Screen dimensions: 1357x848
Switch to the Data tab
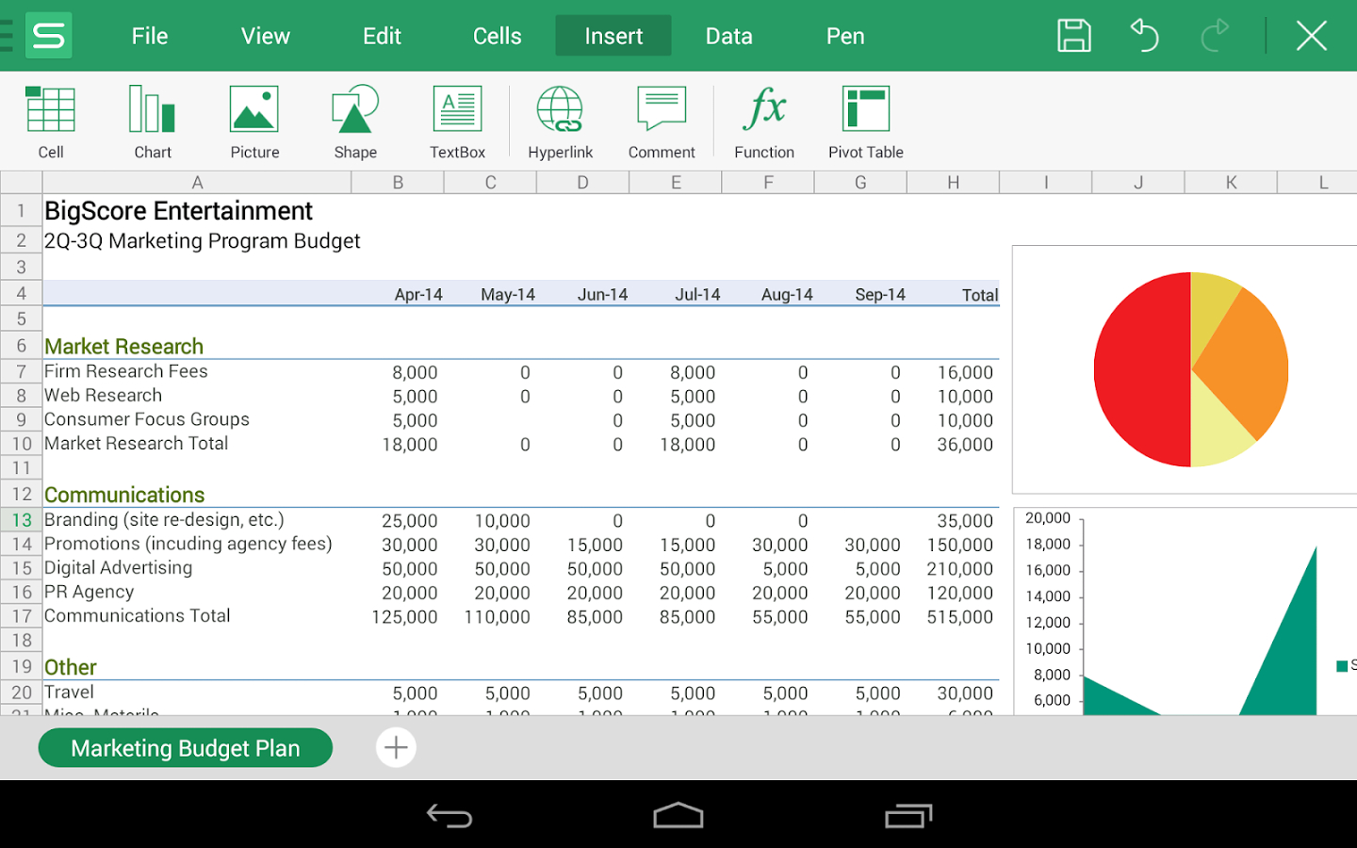click(x=728, y=36)
